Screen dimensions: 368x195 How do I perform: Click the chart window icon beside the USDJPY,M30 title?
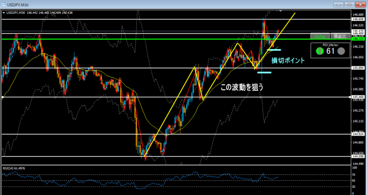(x=4, y=4)
